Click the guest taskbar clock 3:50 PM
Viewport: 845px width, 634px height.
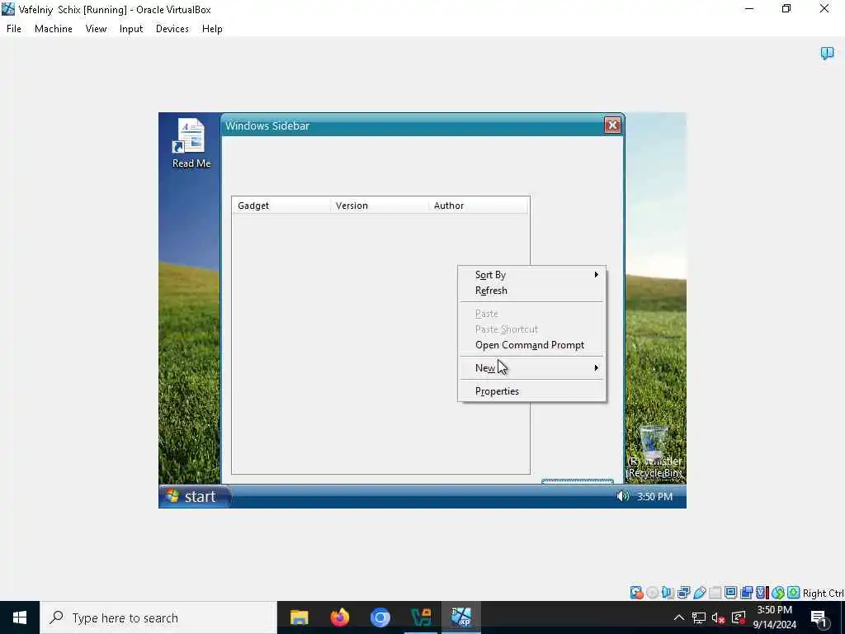pos(654,496)
